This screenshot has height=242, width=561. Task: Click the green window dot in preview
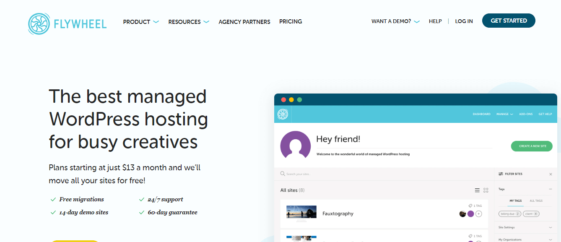(299, 100)
